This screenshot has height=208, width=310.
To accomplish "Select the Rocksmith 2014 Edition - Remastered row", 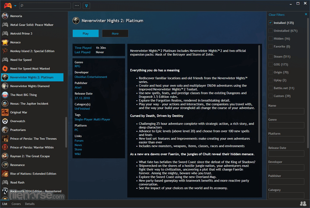I will 32,191.
